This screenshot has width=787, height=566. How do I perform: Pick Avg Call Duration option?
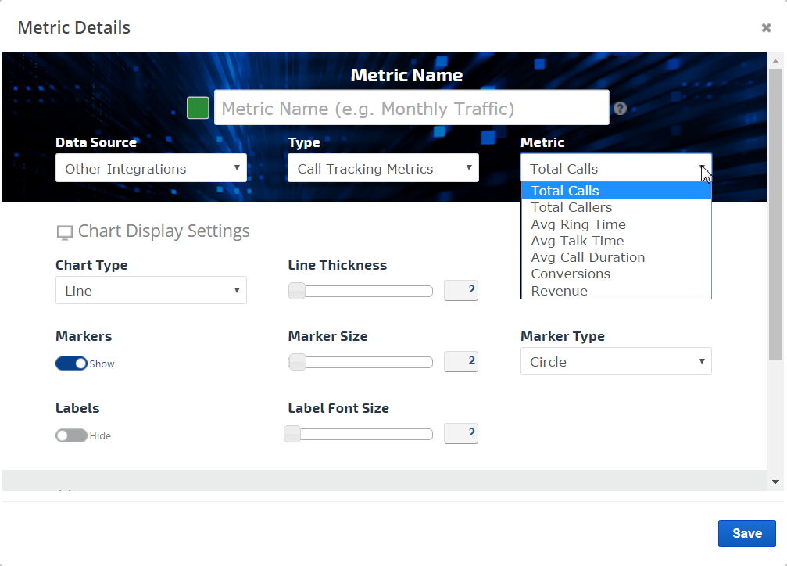[x=617, y=258]
